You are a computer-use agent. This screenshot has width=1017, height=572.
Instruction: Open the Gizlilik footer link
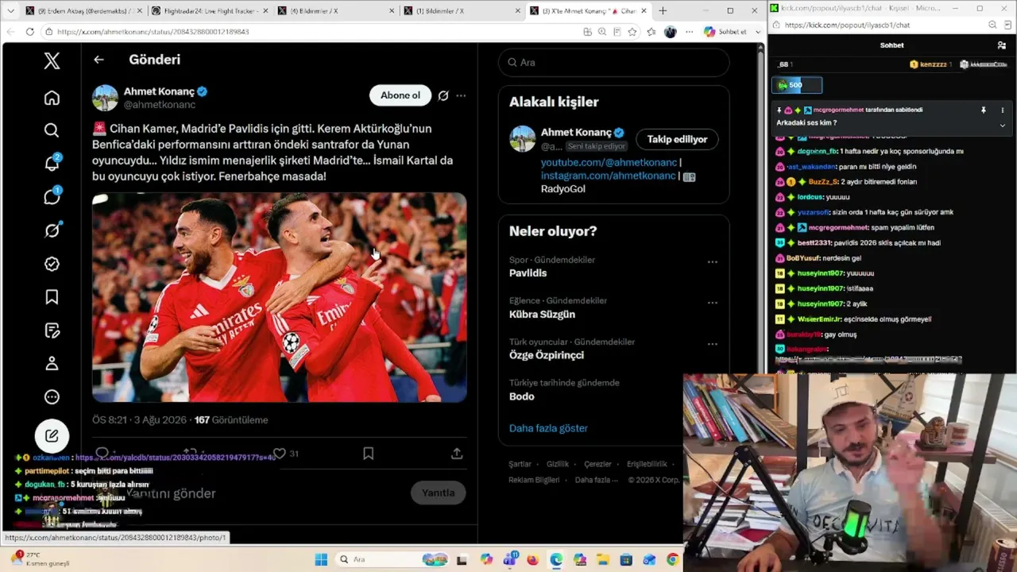point(558,464)
